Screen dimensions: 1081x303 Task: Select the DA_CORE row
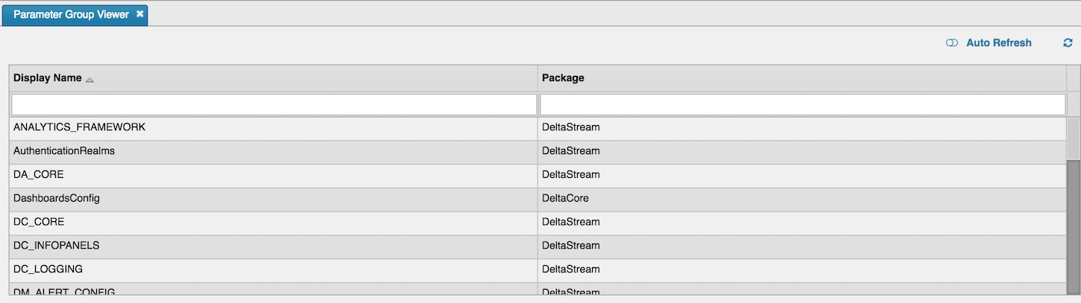[x=538, y=176]
